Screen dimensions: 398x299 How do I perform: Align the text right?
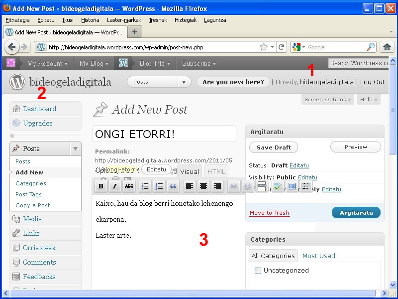(x=217, y=186)
